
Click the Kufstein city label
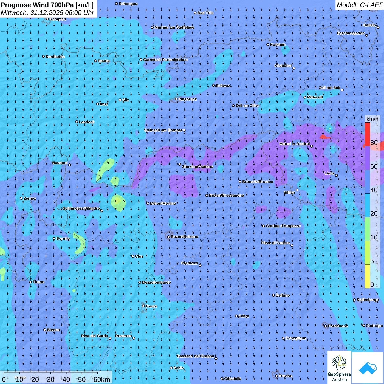[278, 44]
